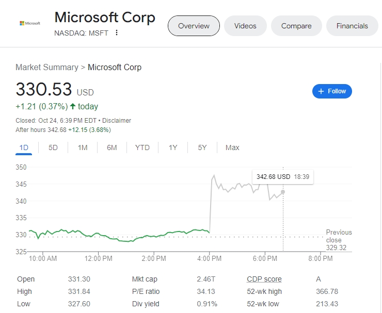382x313 pixels.
Task: Open the Financials tab
Action: (352, 26)
